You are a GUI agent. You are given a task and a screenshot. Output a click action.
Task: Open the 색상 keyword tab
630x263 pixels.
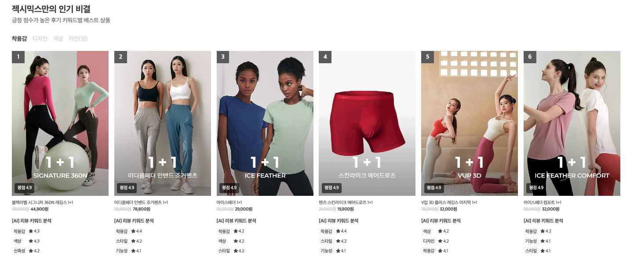point(58,39)
